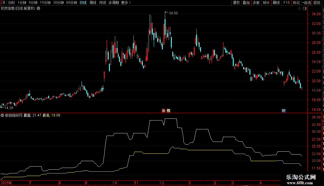The width and height of the screenshot is (324, 186).
Task: Open dropdown beside 初灵信息(日线.前复权) title
Action: pyautogui.click(x=38, y=9)
